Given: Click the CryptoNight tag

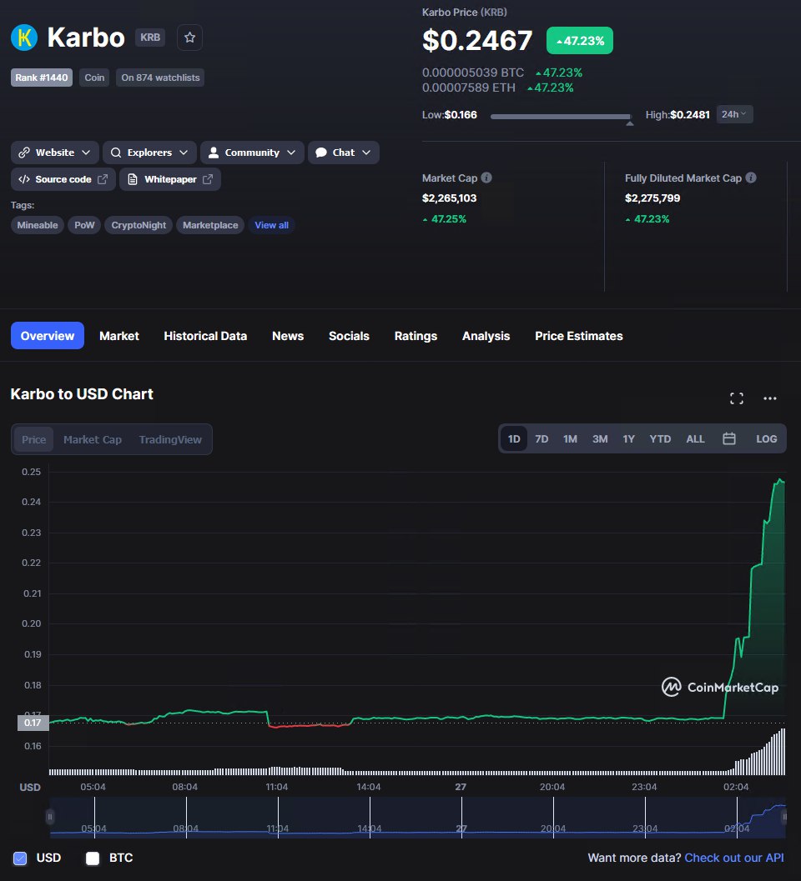Looking at the screenshot, I should 139,225.
